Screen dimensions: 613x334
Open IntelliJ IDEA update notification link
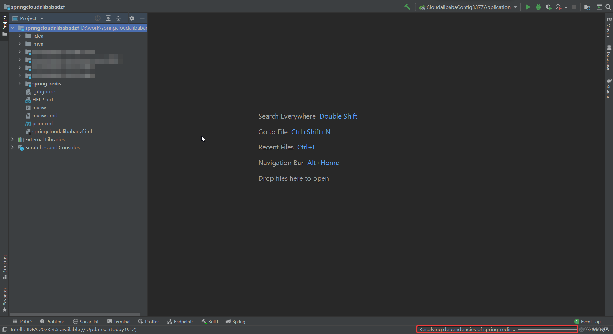(x=73, y=329)
